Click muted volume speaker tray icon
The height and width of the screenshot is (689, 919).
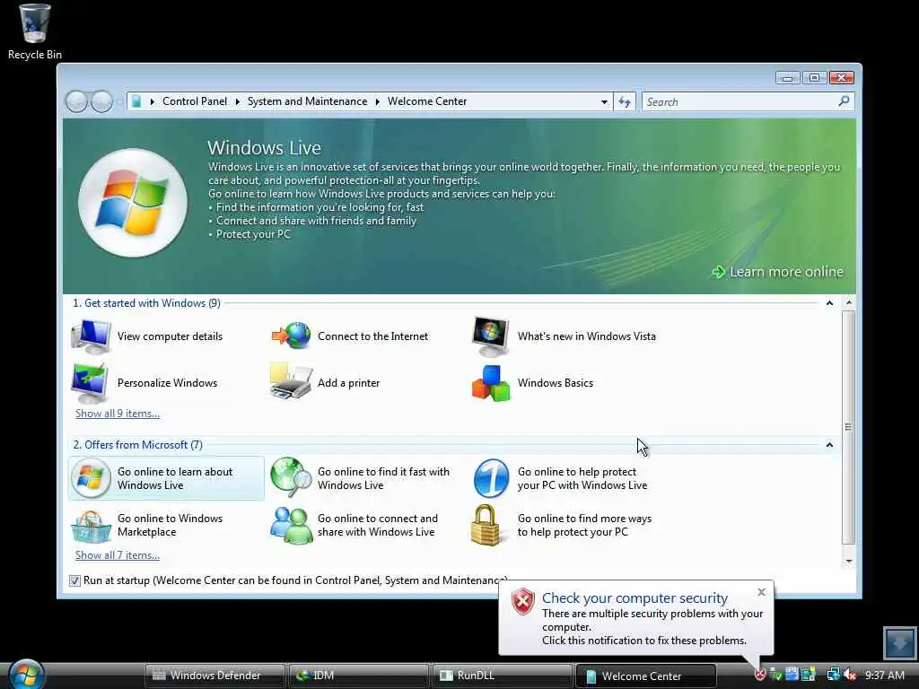(x=850, y=675)
